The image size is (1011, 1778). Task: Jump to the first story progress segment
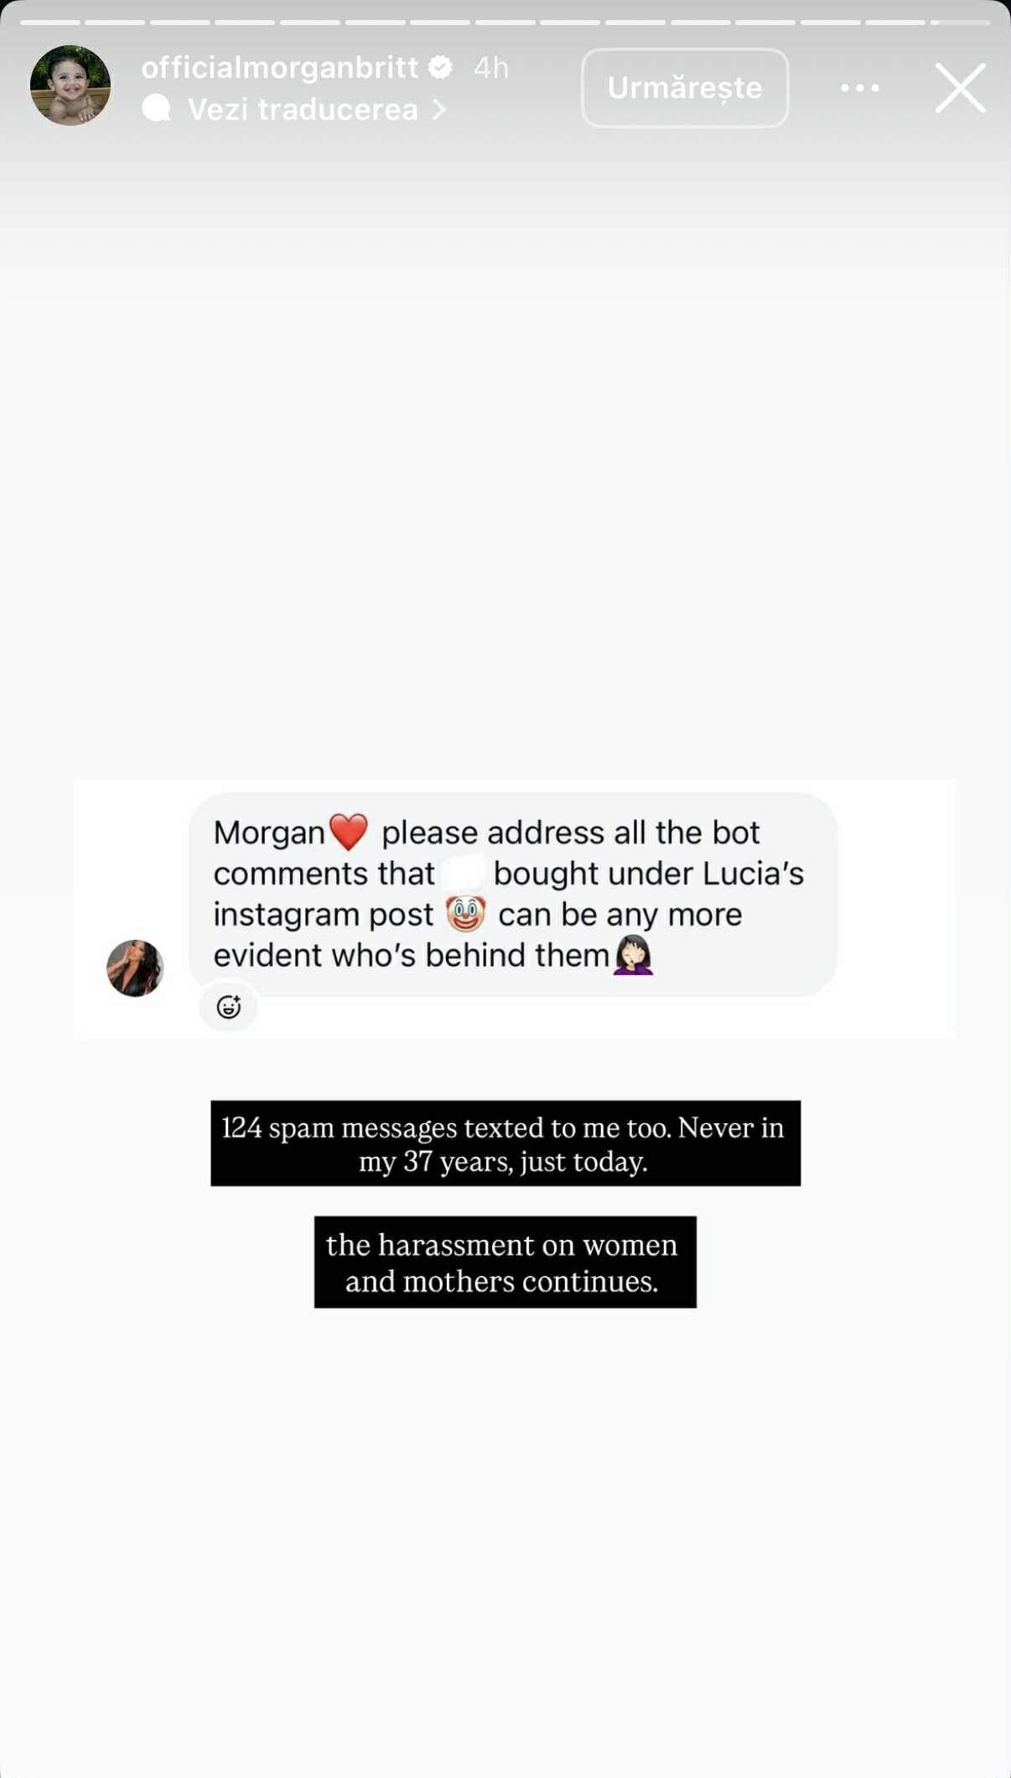50,23
